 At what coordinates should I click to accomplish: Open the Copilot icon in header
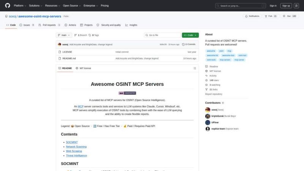[296, 6]
